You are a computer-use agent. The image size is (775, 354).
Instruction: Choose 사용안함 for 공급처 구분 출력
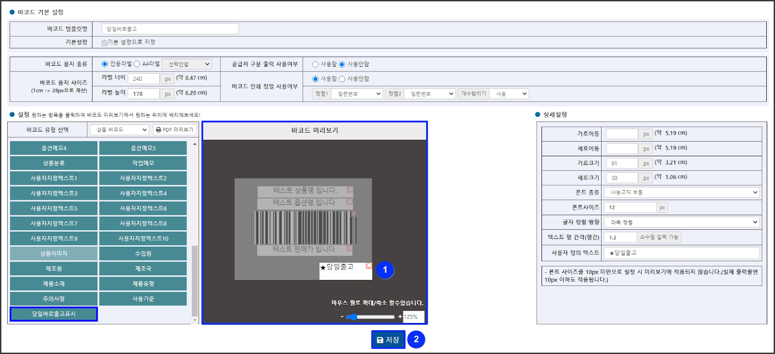pyautogui.click(x=342, y=64)
